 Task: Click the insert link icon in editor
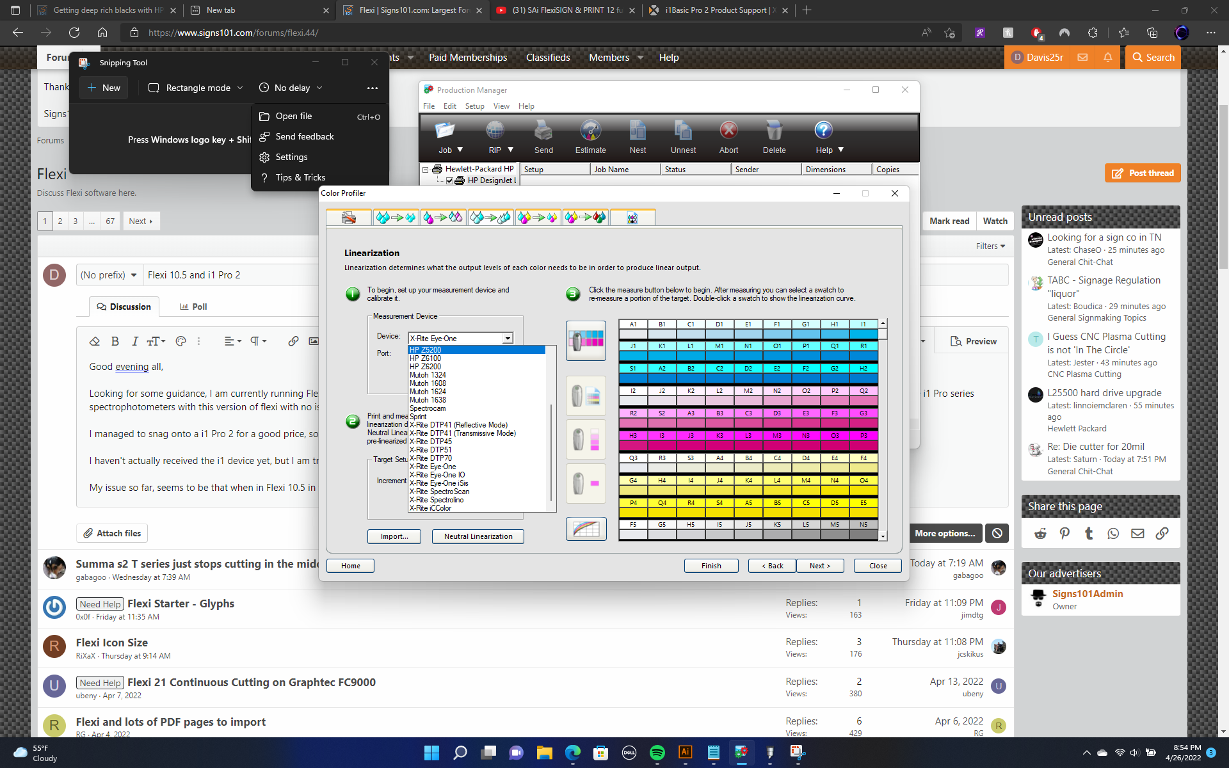[x=293, y=341]
